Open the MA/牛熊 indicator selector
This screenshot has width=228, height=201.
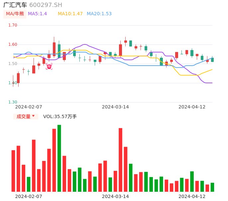coord(15,14)
